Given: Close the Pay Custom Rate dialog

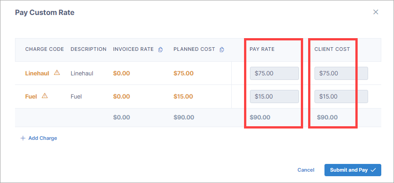Looking at the screenshot, I should [376, 12].
